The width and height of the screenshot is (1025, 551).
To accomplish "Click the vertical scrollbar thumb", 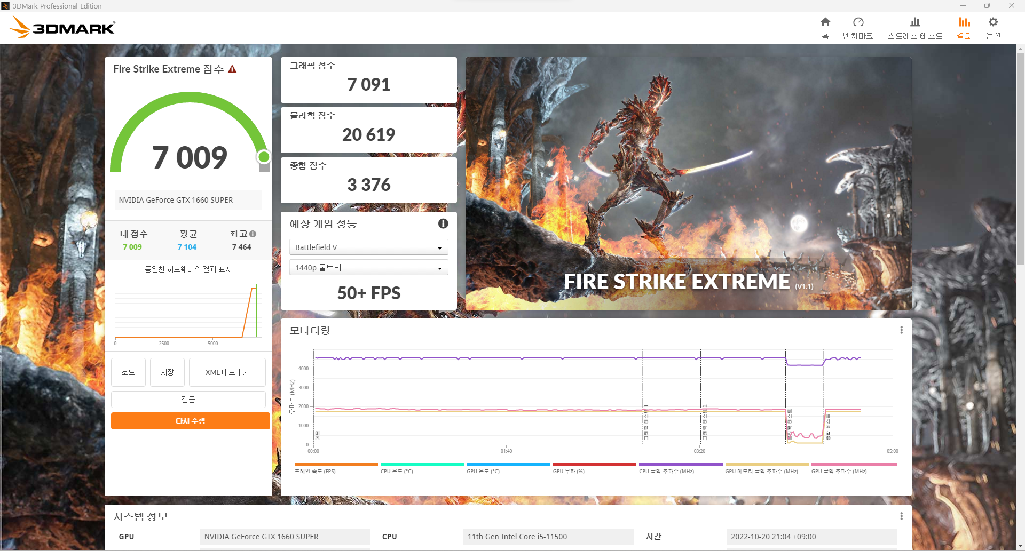I will pyautogui.click(x=1020, y=159).
